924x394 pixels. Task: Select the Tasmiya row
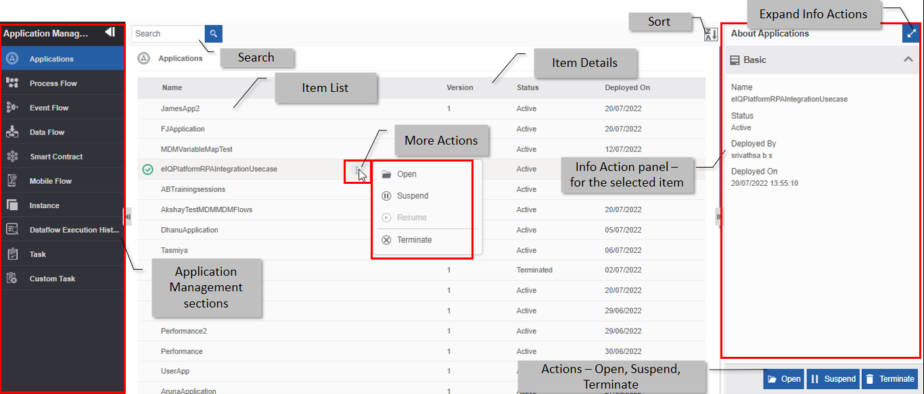point(421,250)
